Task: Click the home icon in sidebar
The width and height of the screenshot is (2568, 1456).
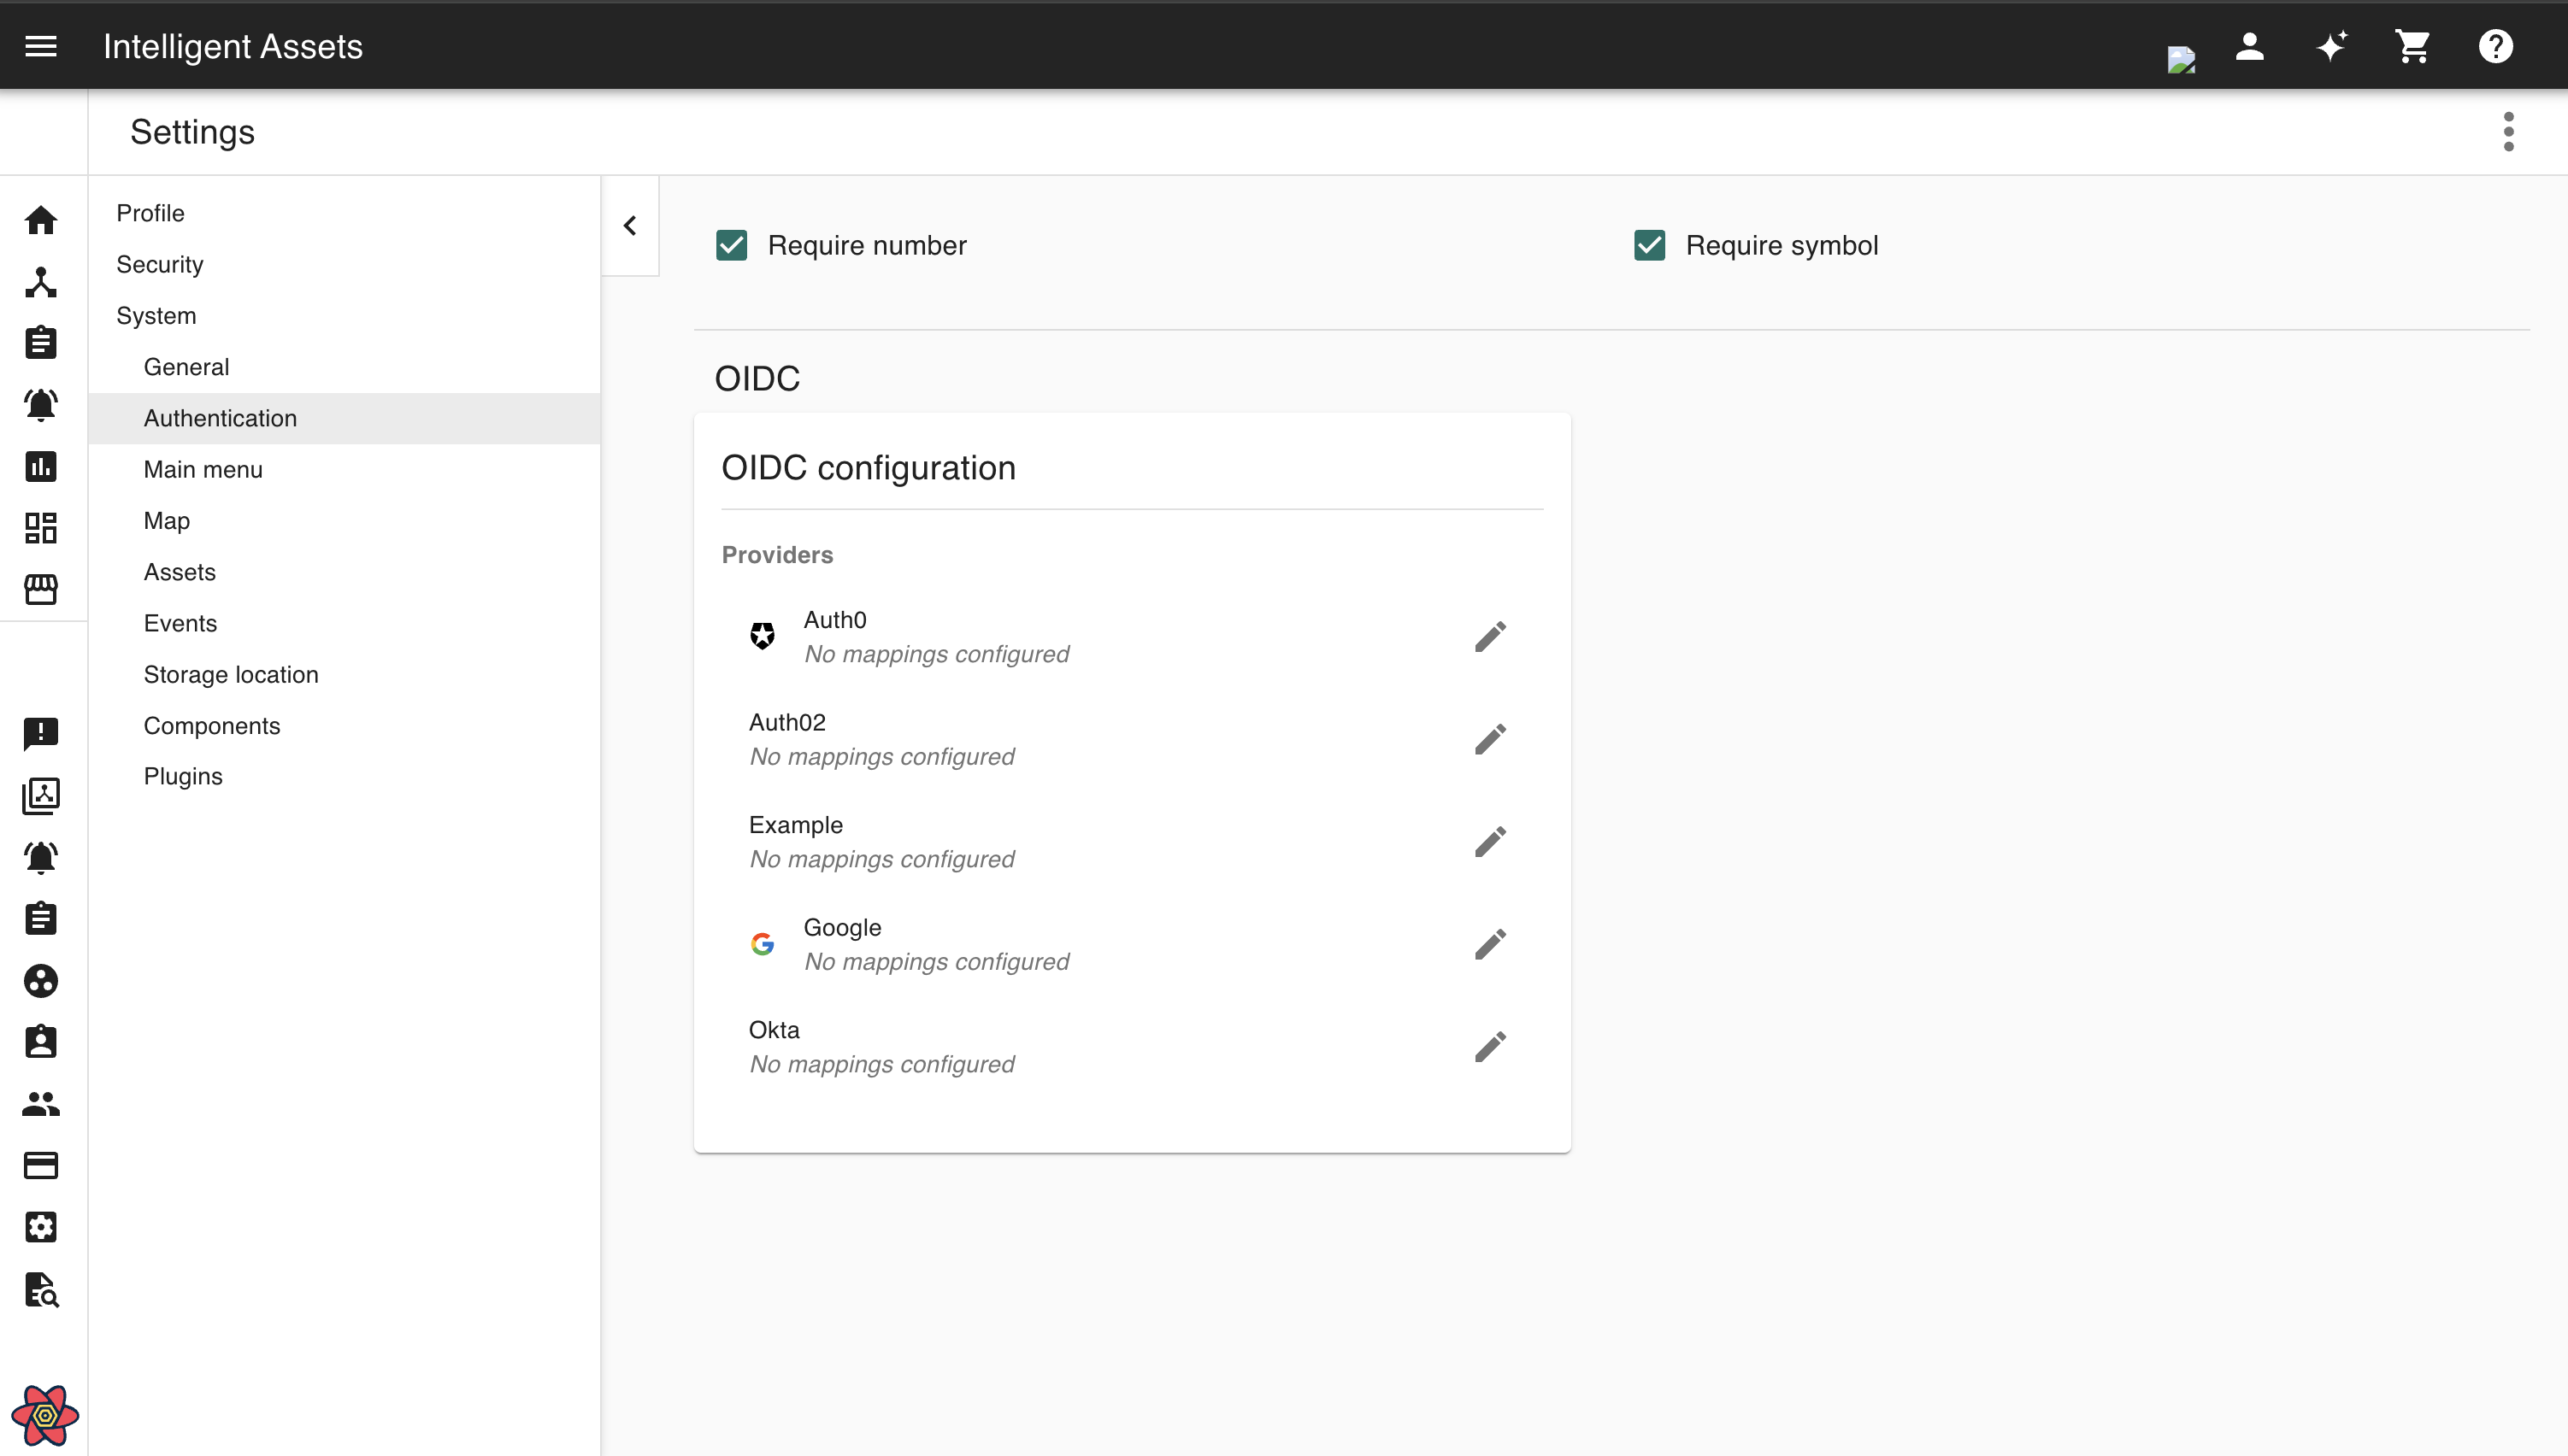Action: (x=40, y=220)
